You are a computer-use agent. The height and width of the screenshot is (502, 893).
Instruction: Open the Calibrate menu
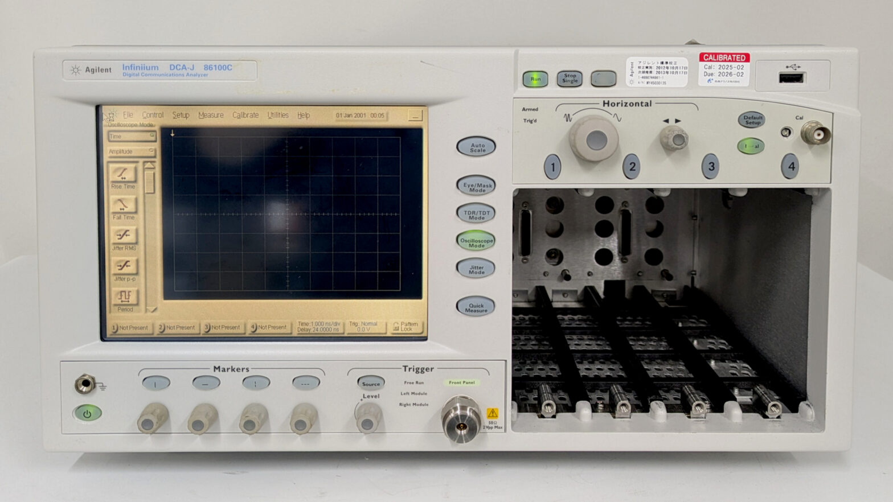[245, 115]
